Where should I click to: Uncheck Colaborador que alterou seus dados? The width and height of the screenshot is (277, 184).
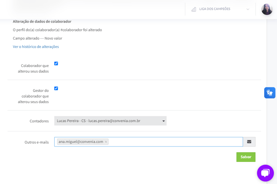[x=56, y=63]
